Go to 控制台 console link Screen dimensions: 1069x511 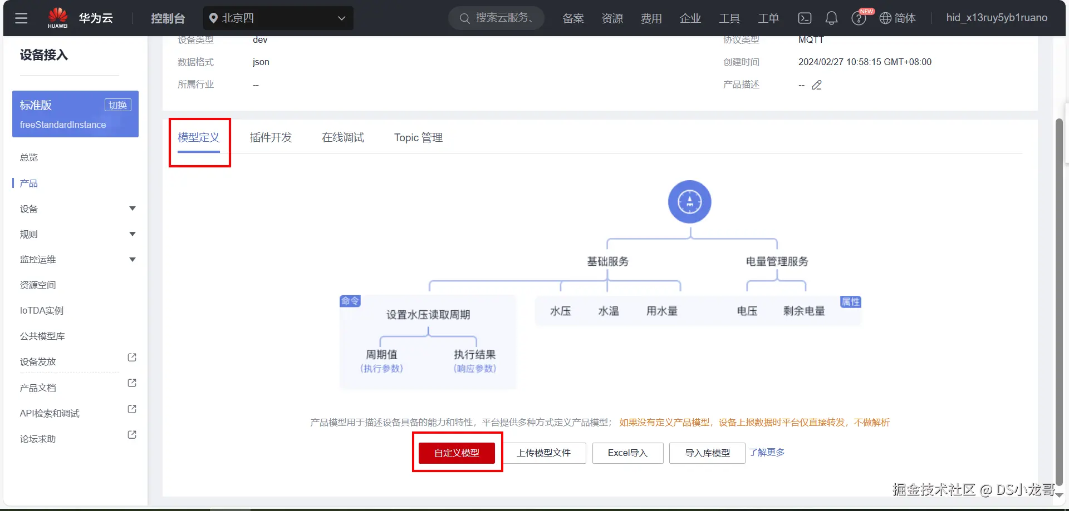pos(168,18)
